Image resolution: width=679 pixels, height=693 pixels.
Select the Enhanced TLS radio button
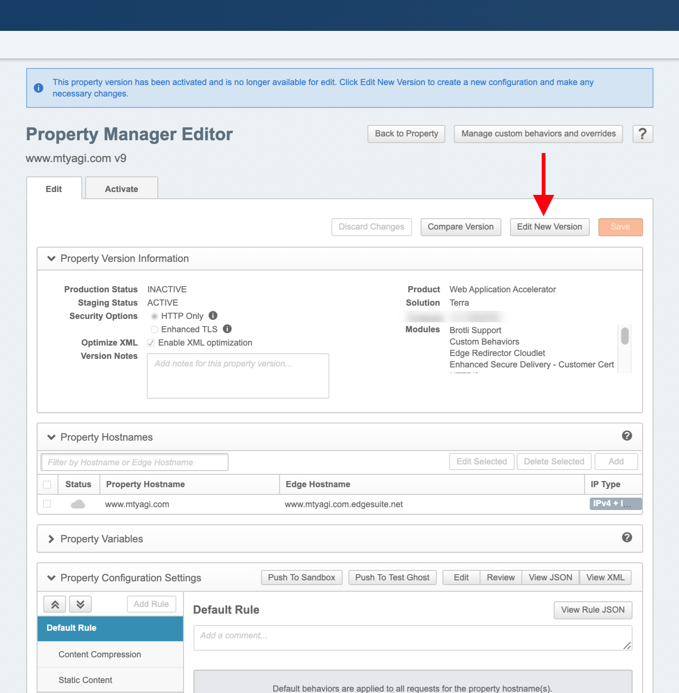[x=154, y=329]
